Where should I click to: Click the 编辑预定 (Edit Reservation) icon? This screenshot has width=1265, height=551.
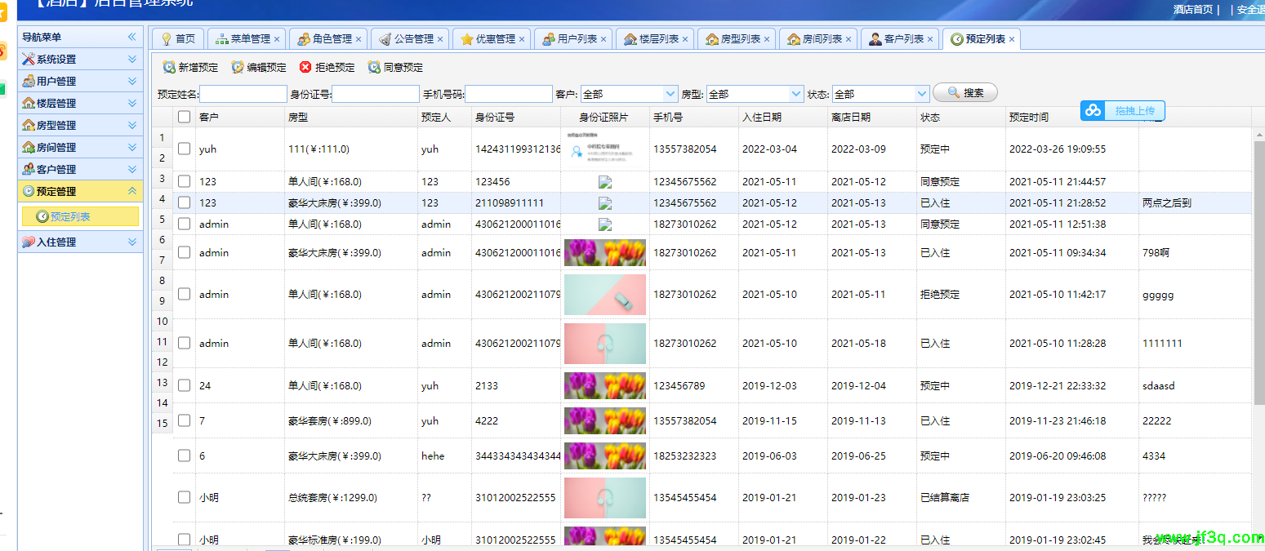237,67
